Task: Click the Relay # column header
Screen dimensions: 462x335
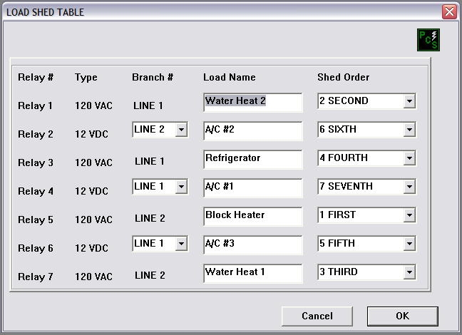Action: click(x=36, y=77)
